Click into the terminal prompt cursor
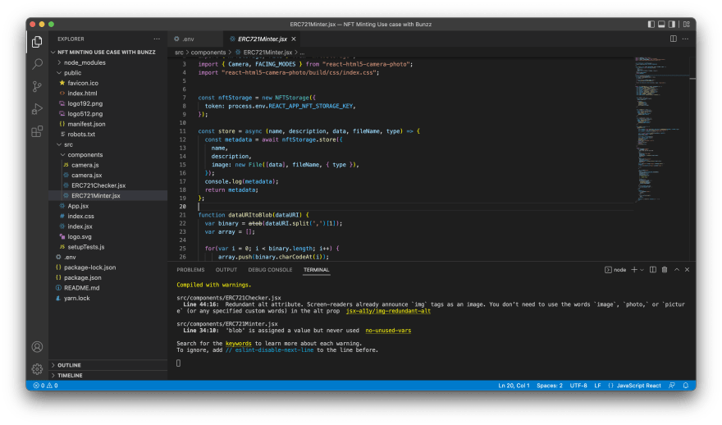 pyautogui.click(x=179, y=363)
